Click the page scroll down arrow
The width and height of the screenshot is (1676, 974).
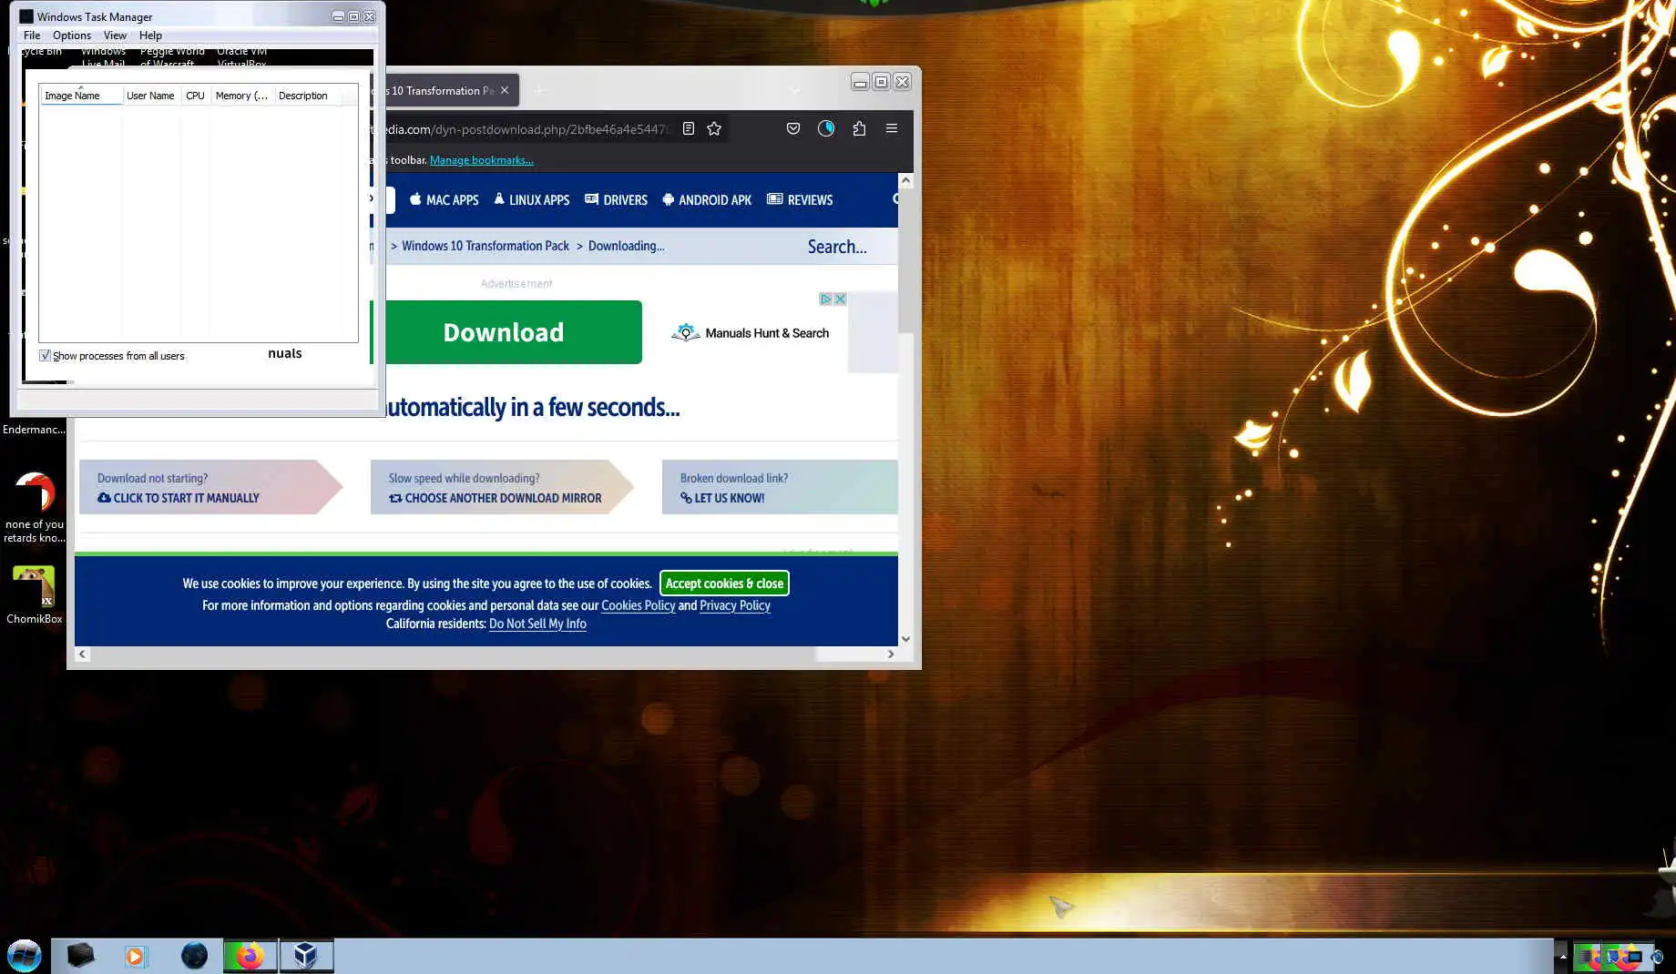coord(905,639)
